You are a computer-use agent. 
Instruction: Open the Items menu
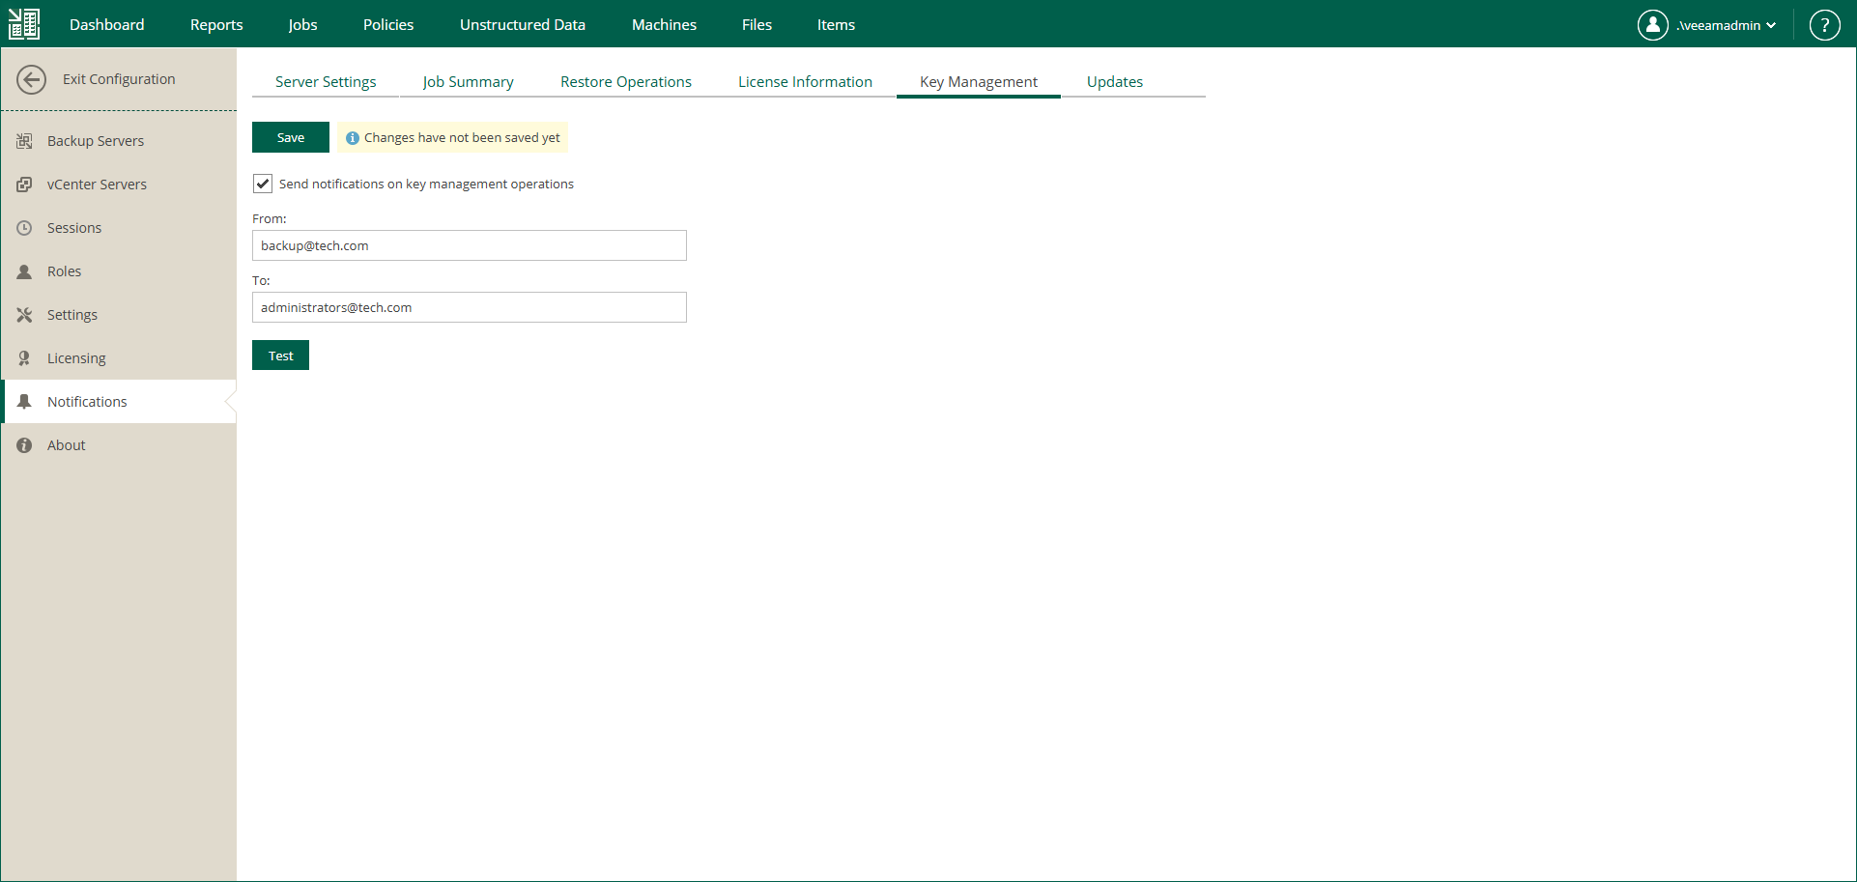point(836,25)
